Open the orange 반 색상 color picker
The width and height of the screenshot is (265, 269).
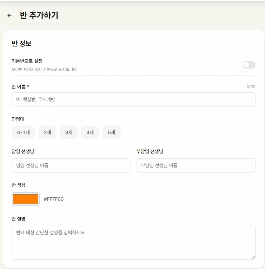pyautogui.click(x=26, y=199)
